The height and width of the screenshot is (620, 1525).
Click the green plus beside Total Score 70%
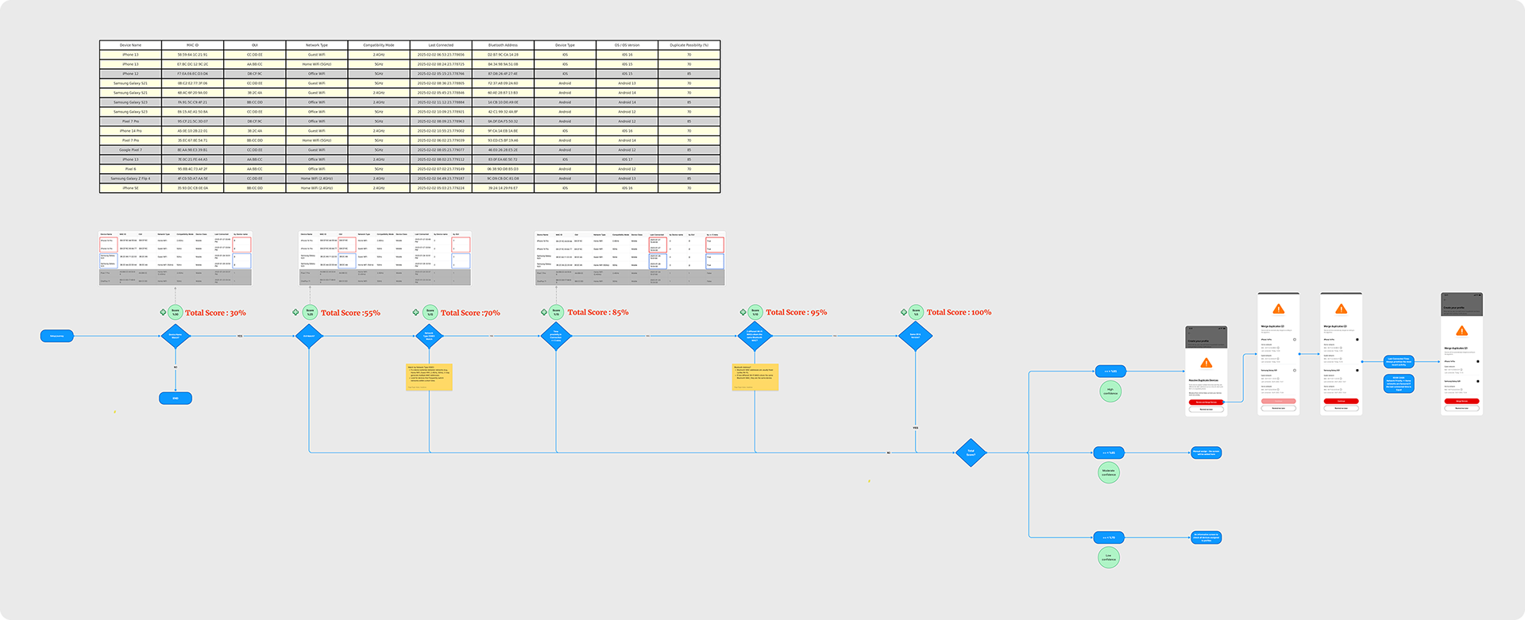415,313
